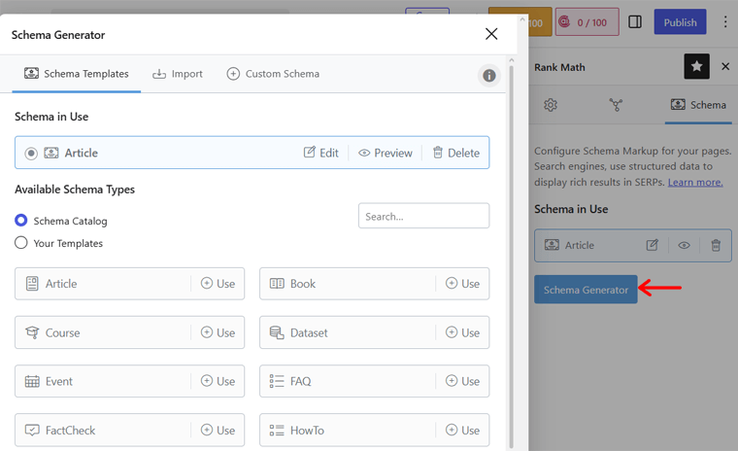This screenshot has width=738, height=451.
Task: Focus the schema Search field
Action: pyautogui.click(x=423, y=216)
